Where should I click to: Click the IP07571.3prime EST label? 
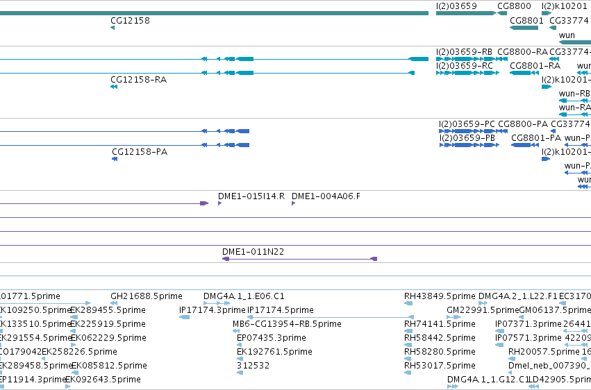(528, 338)
